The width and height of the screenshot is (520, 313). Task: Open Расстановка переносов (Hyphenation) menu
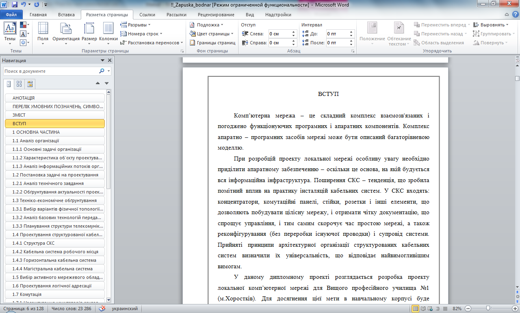coord(152,42)
